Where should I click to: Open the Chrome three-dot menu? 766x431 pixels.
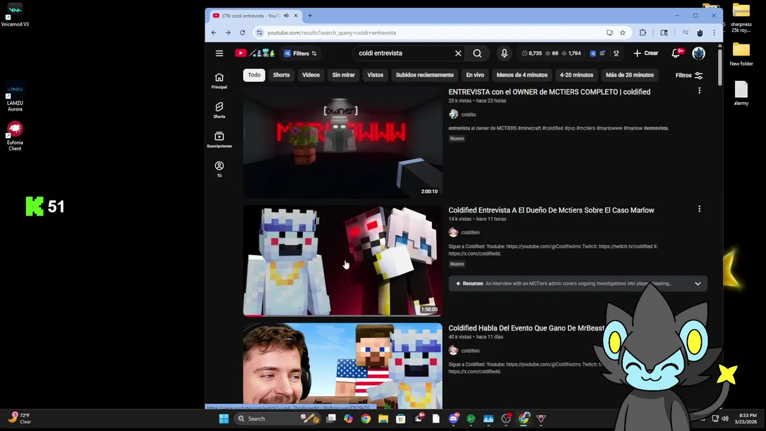[713, 33]
